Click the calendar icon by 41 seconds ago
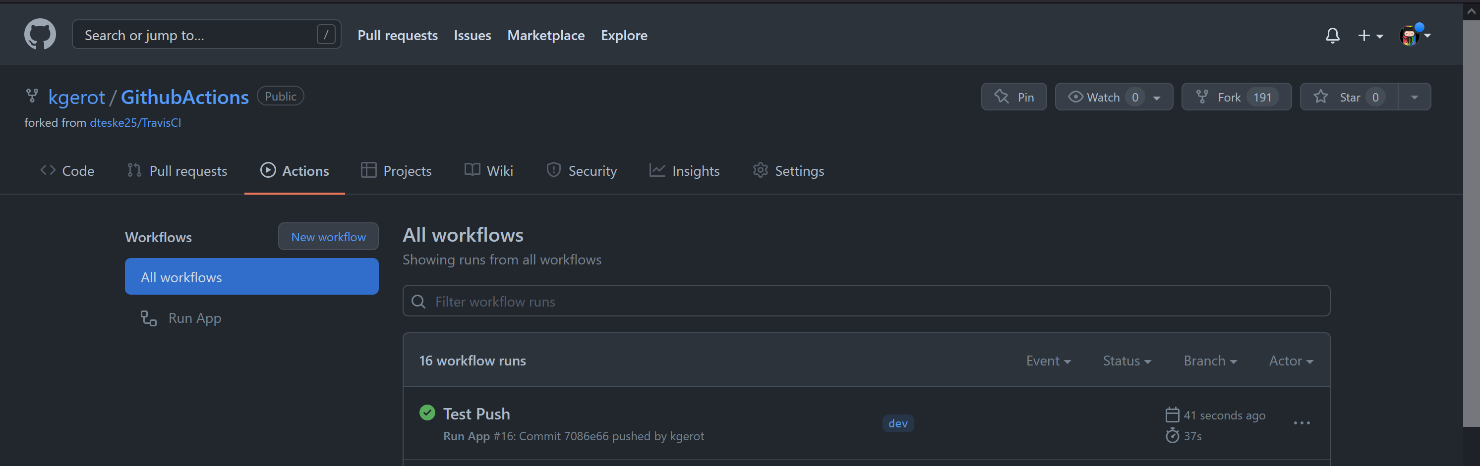Screen dimensions: 1480x466 pyautogui.click(x=1172, y=414)
